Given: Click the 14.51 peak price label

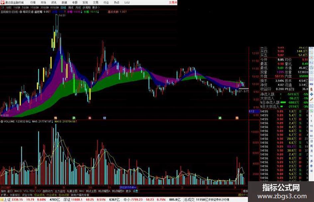Looking at the screenshot, I should click(x=62, y=15).
